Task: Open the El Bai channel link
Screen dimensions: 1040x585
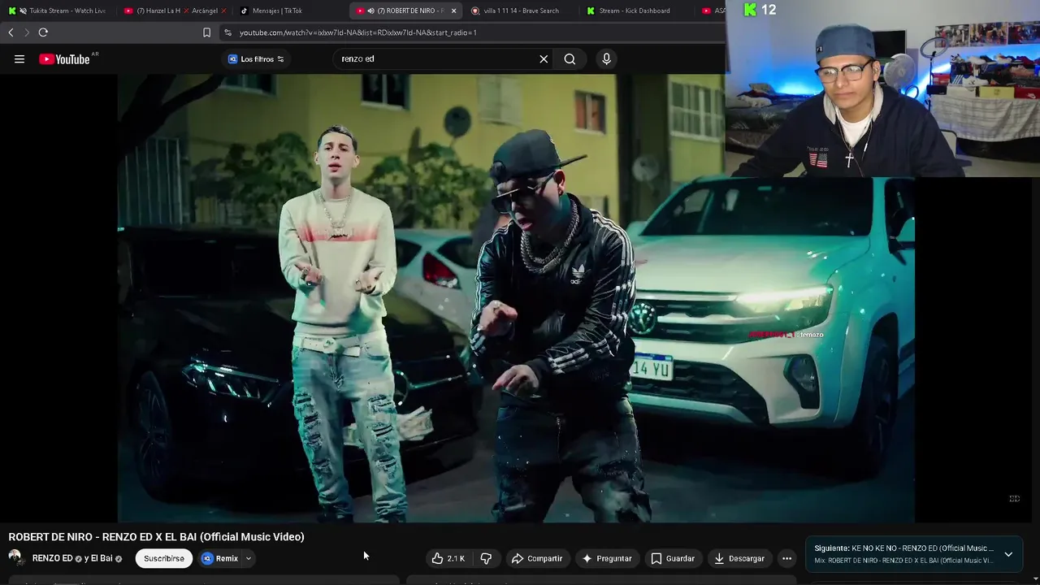Action: pyautogui.click(x=100, y=558)
